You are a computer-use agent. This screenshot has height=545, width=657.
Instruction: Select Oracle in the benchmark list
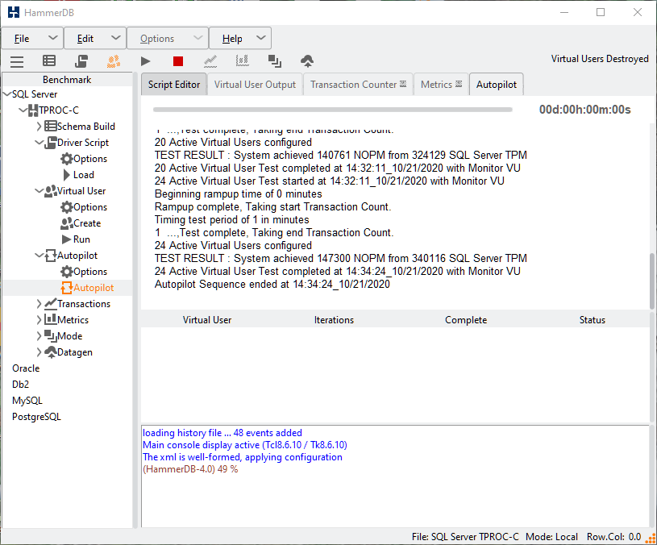click(x=26, y=368)
